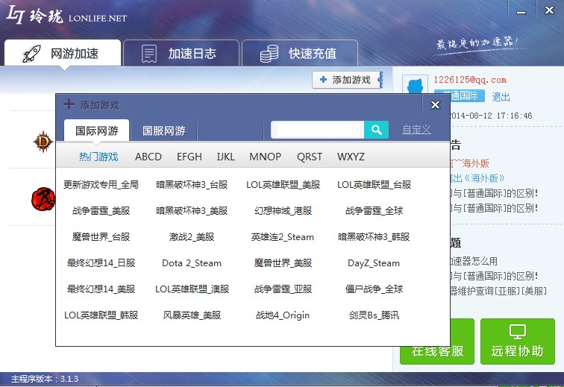Open the 远程协助 remote assistance button
Screen dimensions: 564x387
click(x=517, y=342)
